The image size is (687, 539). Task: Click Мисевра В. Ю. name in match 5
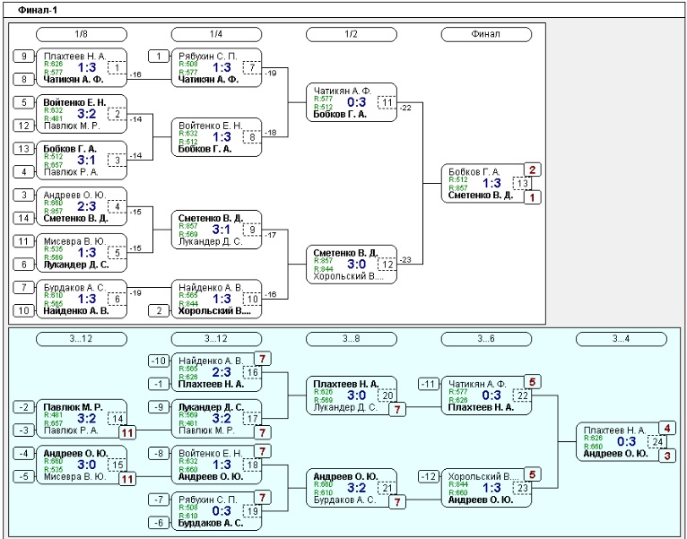75,241
